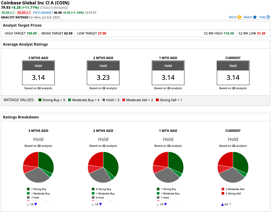Click the 3 MTHS AGO ratings pie chart
The width and height of the screenshot is (271, 212).
[38, 167]
